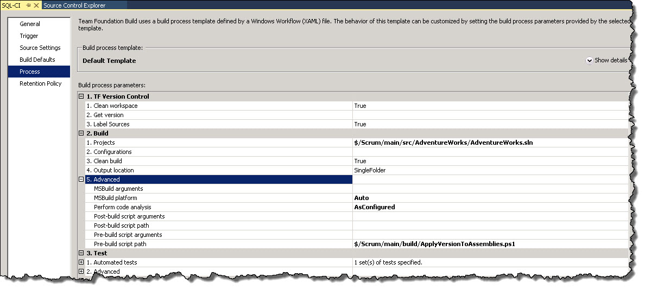Viewport: 645px width, 290px height.
Task: Expand the Automated tests row
Action: pyautogui.click(x=81, y=262)
